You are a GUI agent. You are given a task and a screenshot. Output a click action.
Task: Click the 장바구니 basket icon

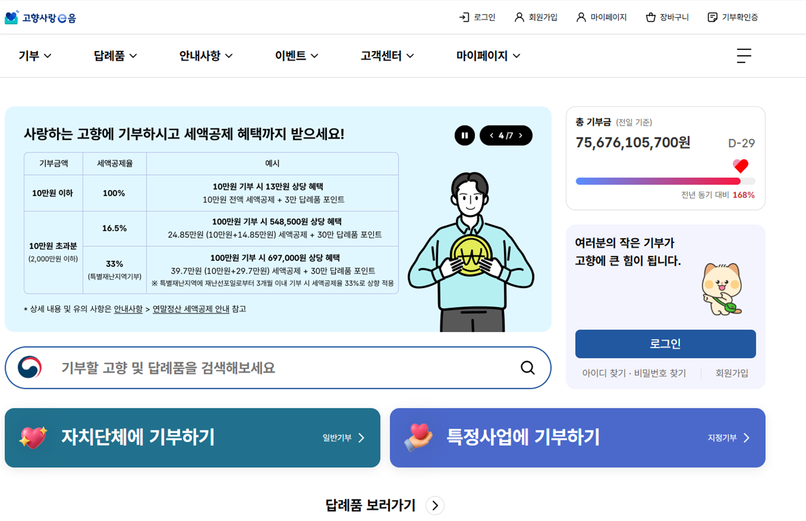click(651, 18)
